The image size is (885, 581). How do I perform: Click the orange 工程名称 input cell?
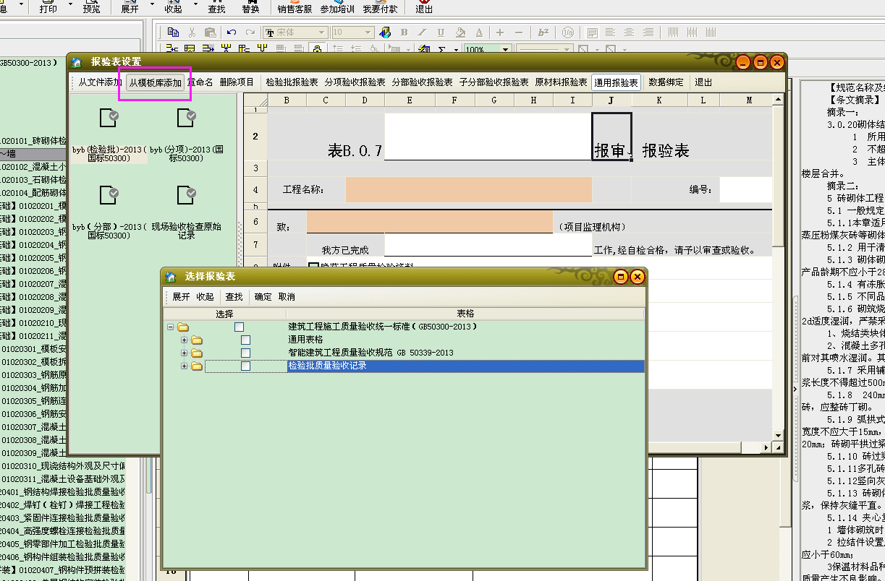tap(468, 190)
